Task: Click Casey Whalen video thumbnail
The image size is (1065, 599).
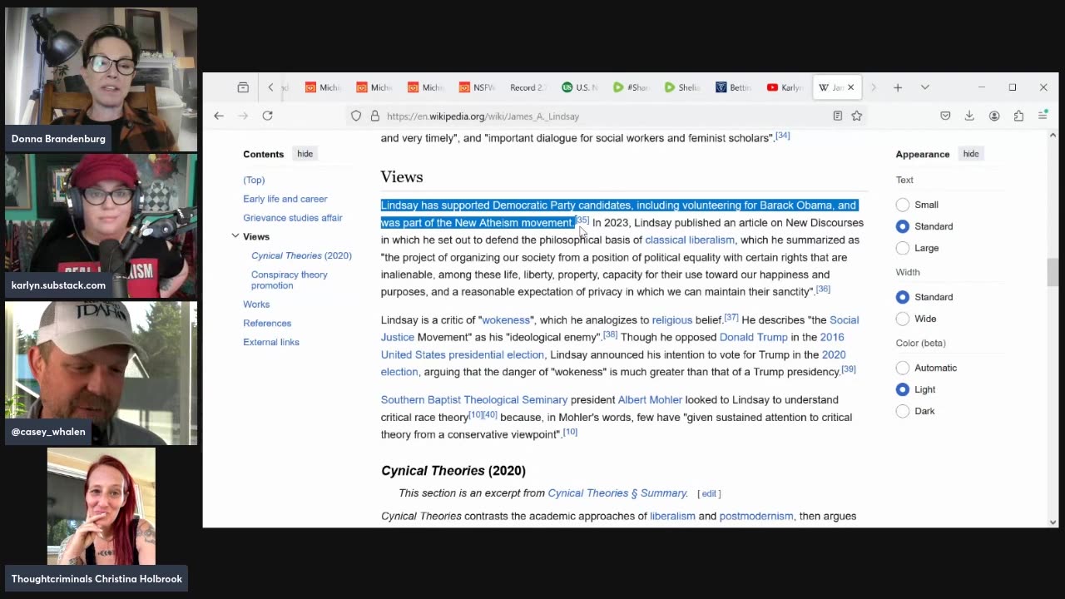Action: tap(102, 373)
